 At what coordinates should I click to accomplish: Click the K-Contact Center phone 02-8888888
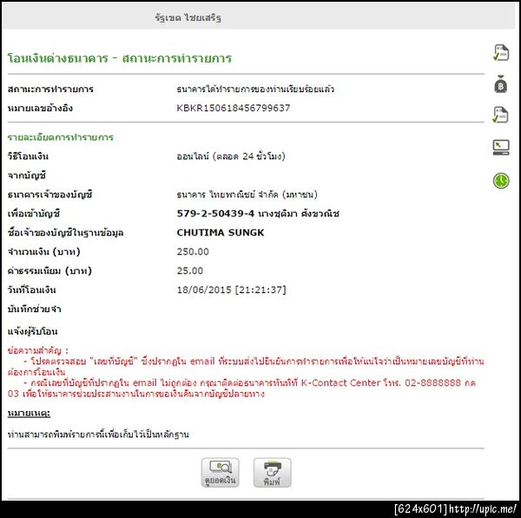pyautogui.click(x=432, y=382)
